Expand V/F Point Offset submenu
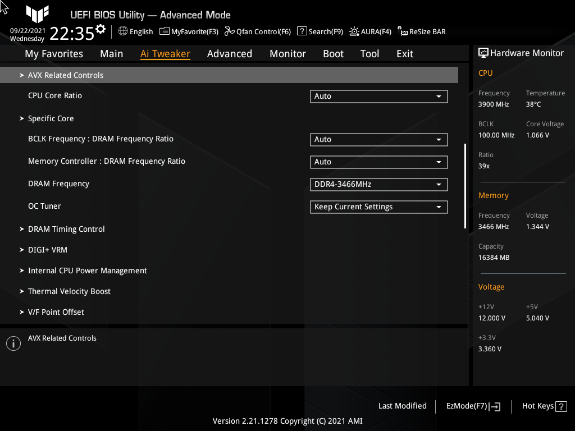Image resolution: width=575 pixels, height=431 pixels. click(56, 312)
